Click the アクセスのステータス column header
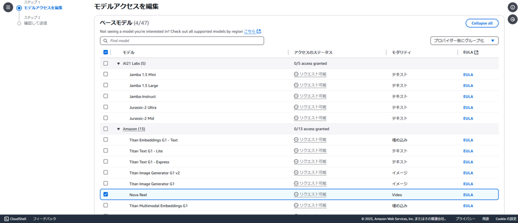The width and height of the screenshot is (518, 223). 313,53
